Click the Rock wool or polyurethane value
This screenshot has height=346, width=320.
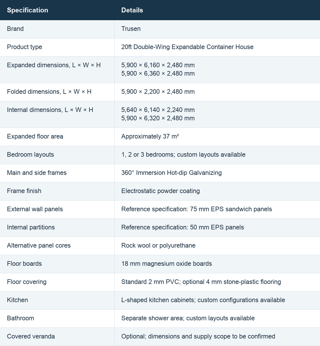[158, 245]
